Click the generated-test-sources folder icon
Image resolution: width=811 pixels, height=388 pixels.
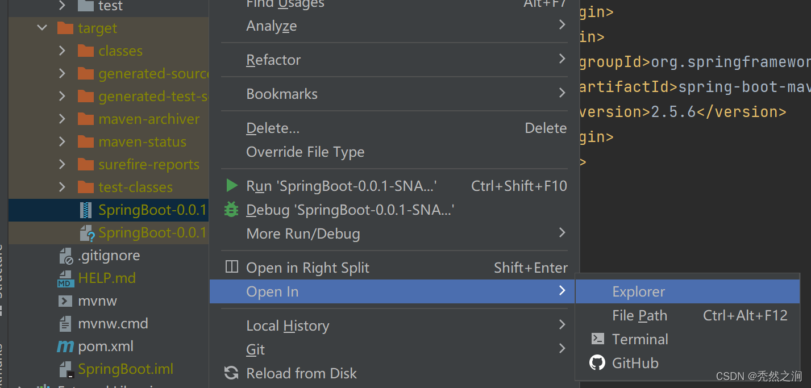(x=86, y=96)
